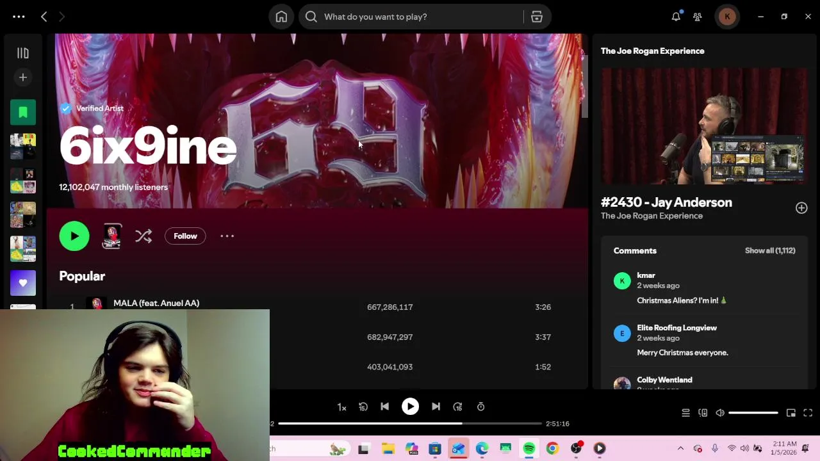
Task: Open Browse icon in search bar
Action: [x=537, y=17]
